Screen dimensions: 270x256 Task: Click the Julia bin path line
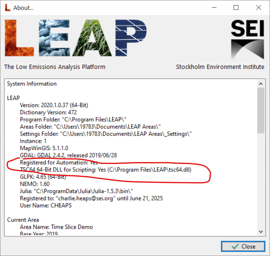tap(76, 191)
